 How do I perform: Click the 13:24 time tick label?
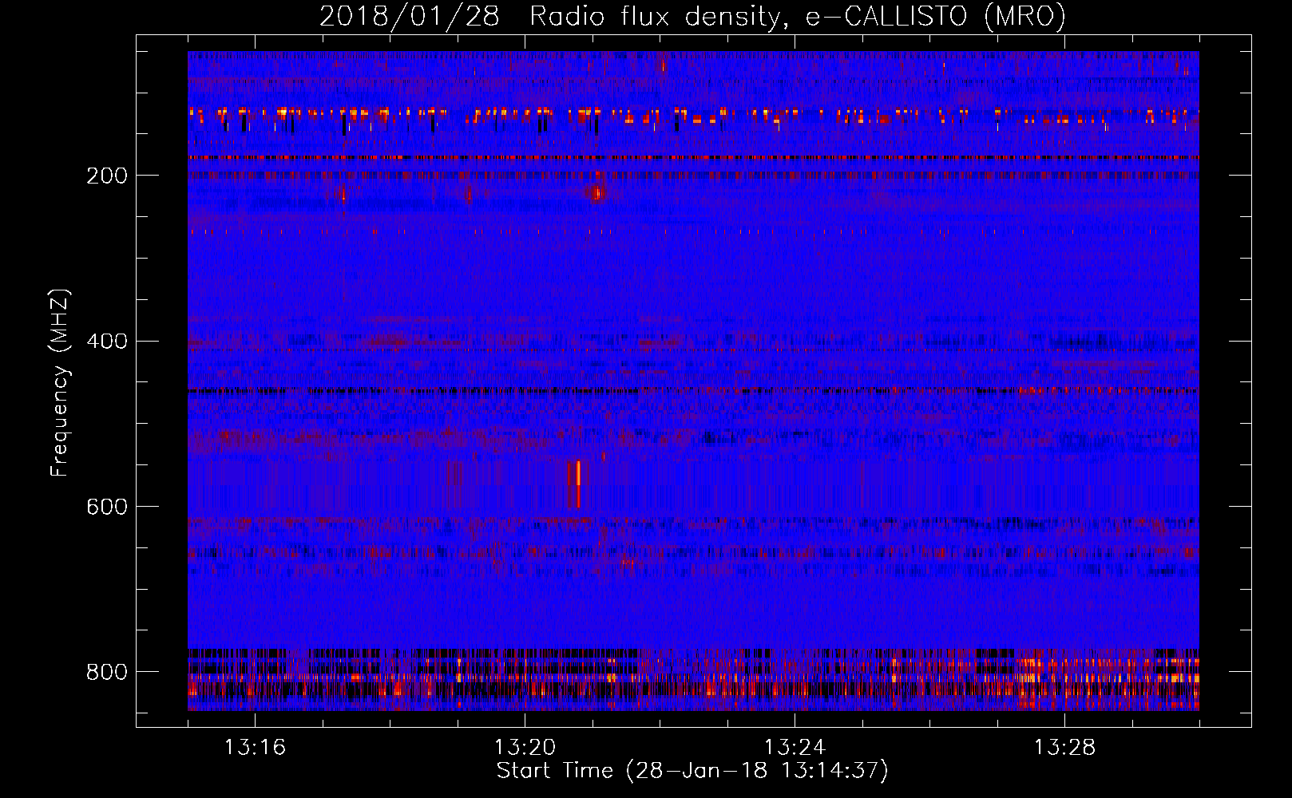795,748
